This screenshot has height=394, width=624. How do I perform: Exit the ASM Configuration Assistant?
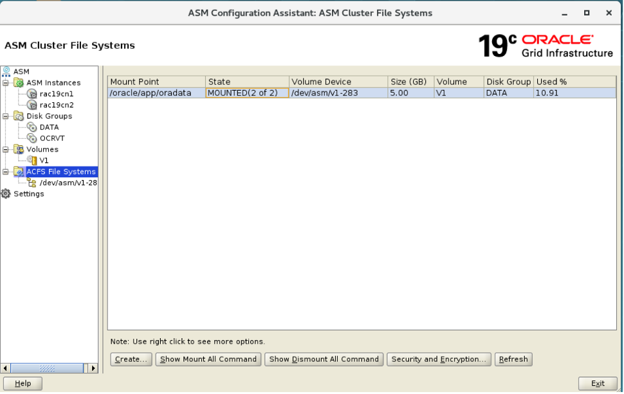tap(598, 384)
